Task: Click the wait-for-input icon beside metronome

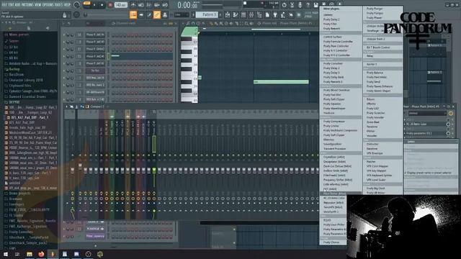Action: click(x=141, y=5)
